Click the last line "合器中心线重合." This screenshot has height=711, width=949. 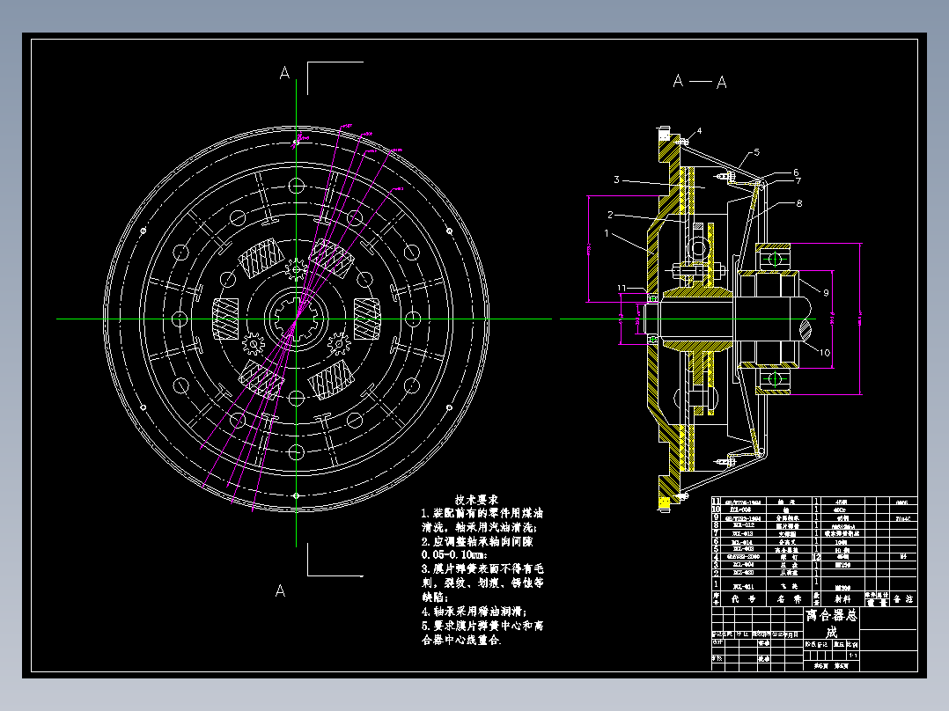click(x=461, y=640)
